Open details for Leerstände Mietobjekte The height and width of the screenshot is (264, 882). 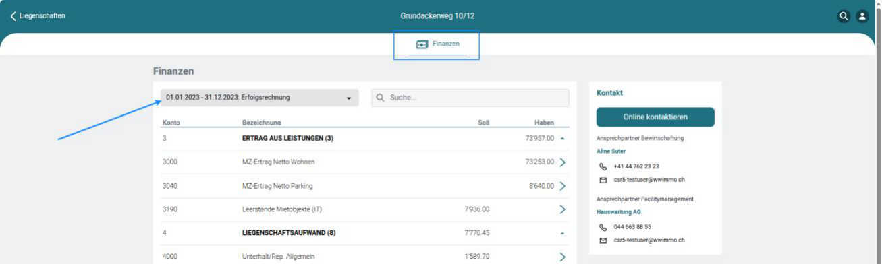coord(563,209)
